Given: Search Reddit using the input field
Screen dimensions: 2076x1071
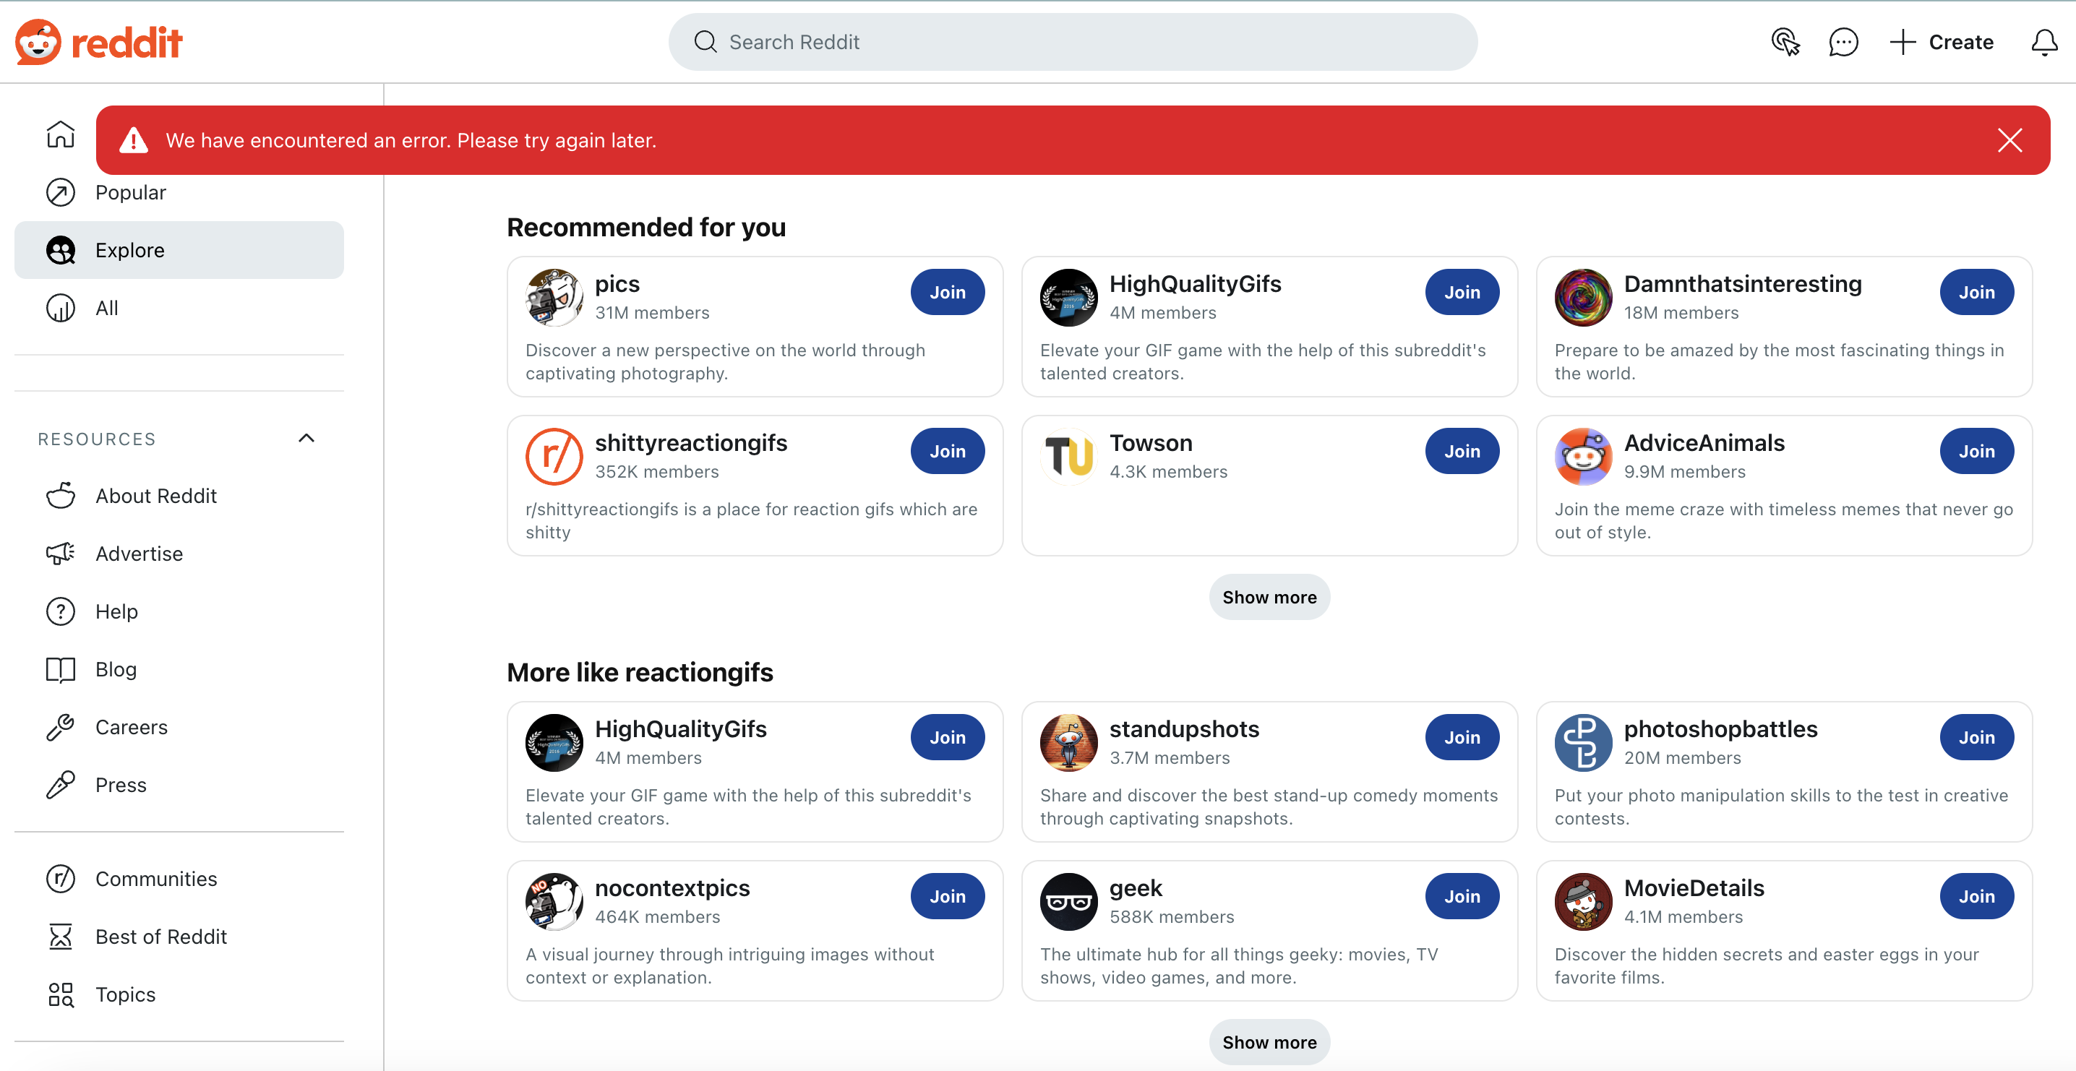Looking at the screenshot, I should pos(1072,41).
